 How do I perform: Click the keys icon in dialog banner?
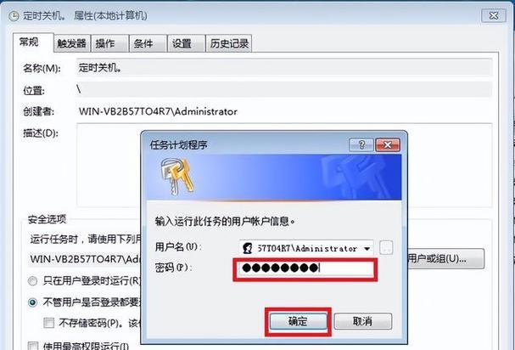click(177, 177)
